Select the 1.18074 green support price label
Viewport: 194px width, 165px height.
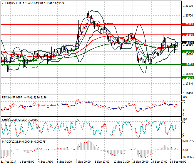pyautogui.click(x=188, y=78)
